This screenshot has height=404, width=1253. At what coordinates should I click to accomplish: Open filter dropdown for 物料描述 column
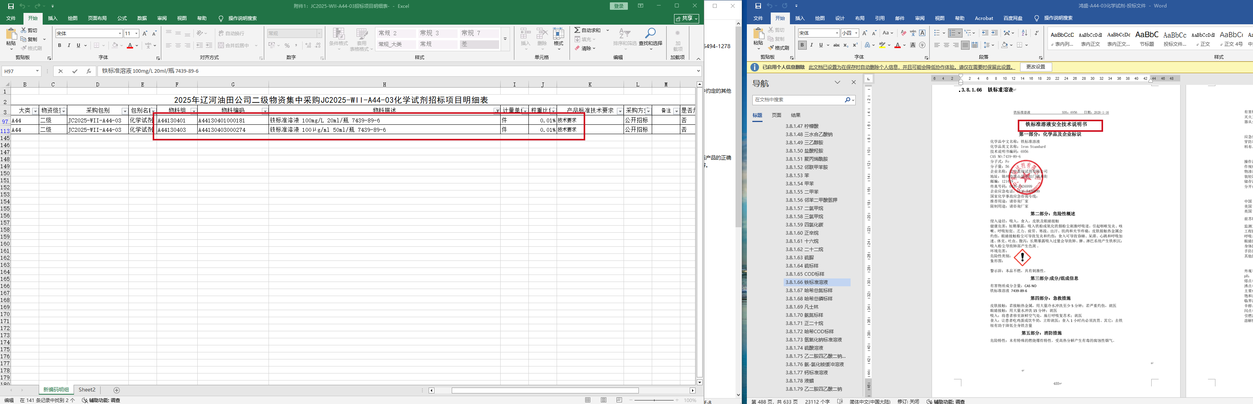(497, 111)
